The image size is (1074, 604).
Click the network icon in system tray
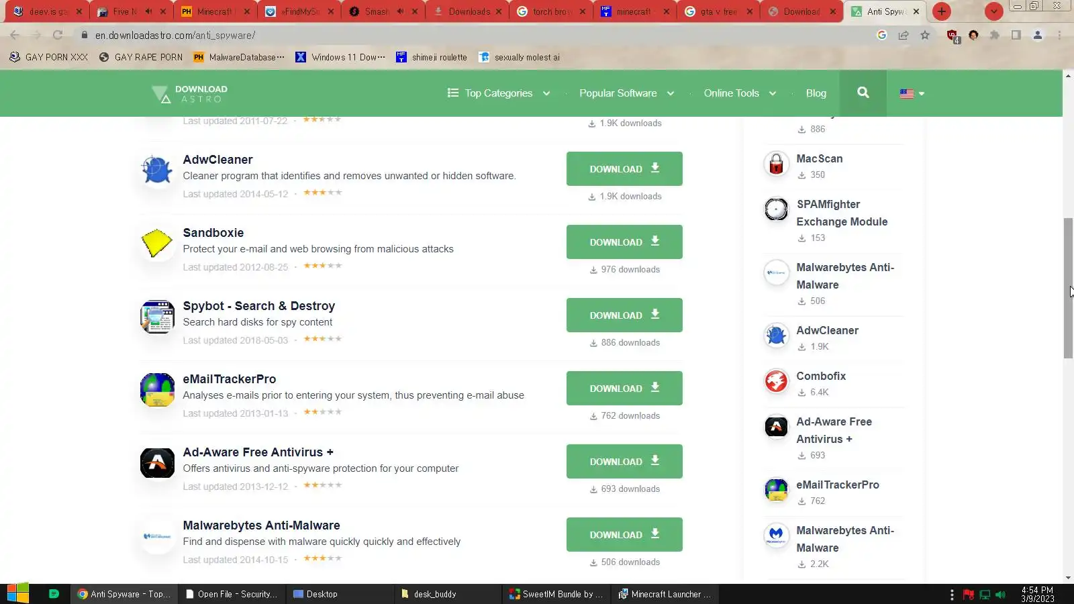(x=985, y=595)
